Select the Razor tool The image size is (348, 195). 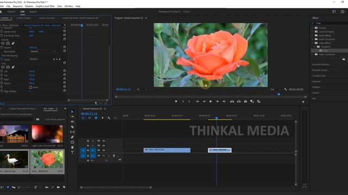coord(72,127)
